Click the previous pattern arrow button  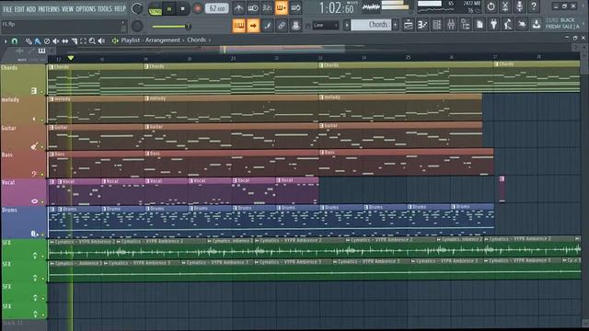point(347,25)
